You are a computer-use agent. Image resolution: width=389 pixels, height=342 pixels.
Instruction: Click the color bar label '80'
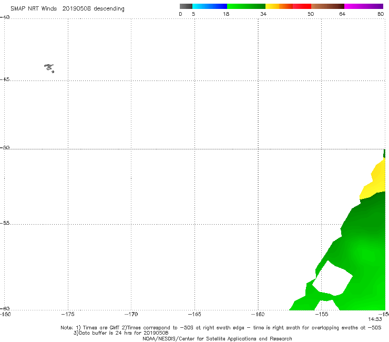tap(381, 14)
